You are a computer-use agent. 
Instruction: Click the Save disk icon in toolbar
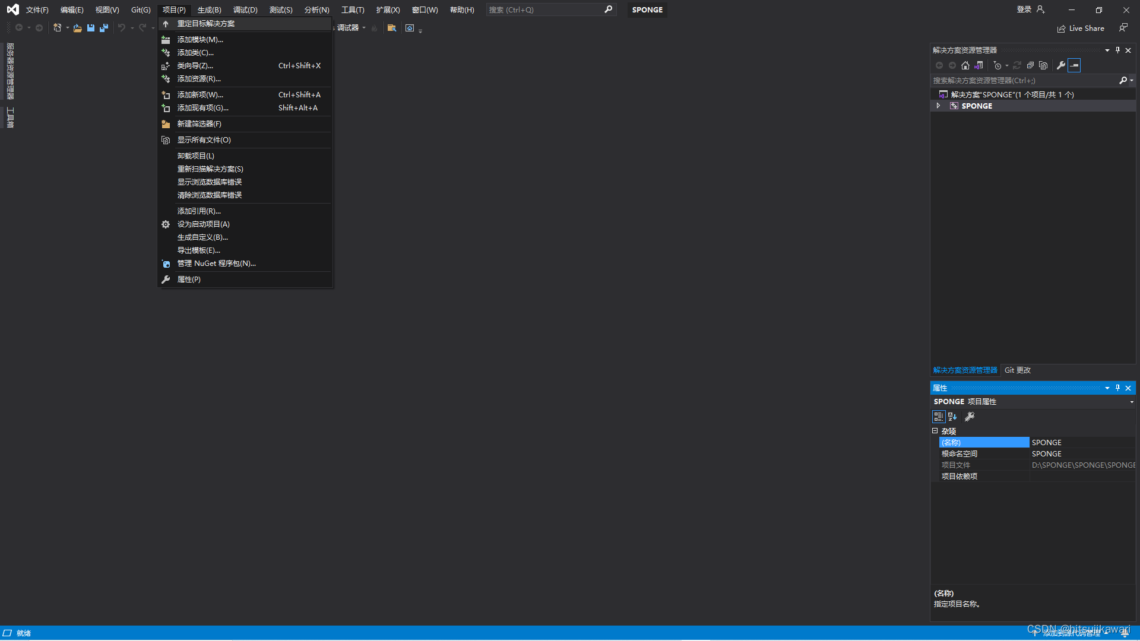click(x=91, y=28)
